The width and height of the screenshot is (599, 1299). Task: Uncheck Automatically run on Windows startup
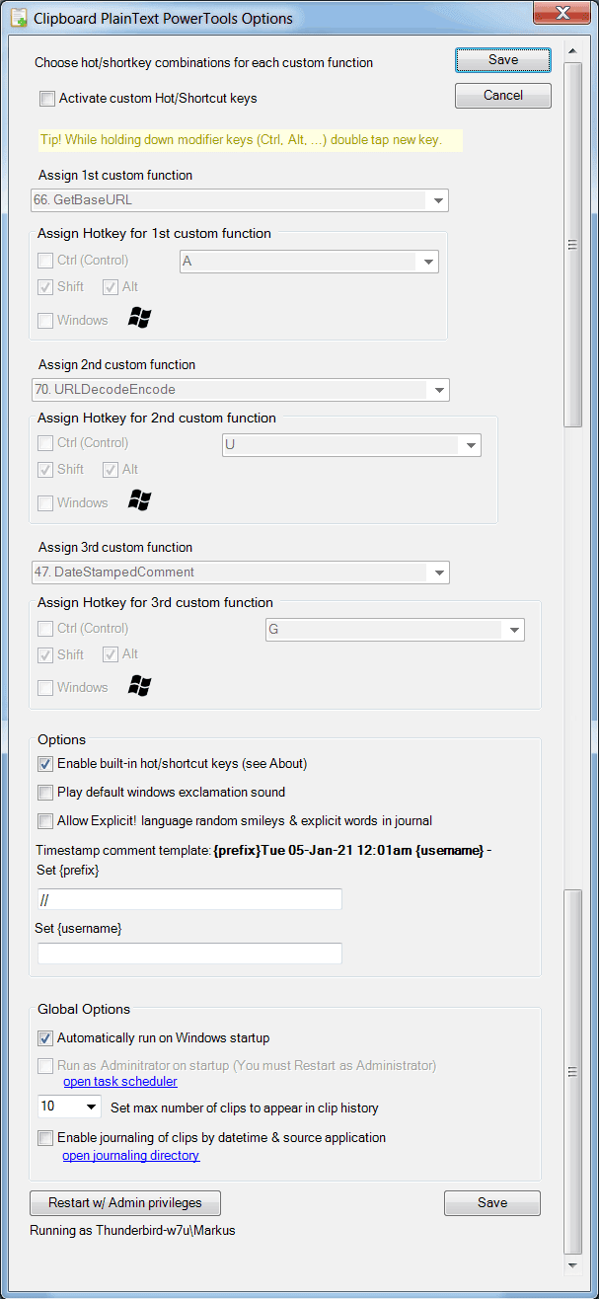[45, 1038]
